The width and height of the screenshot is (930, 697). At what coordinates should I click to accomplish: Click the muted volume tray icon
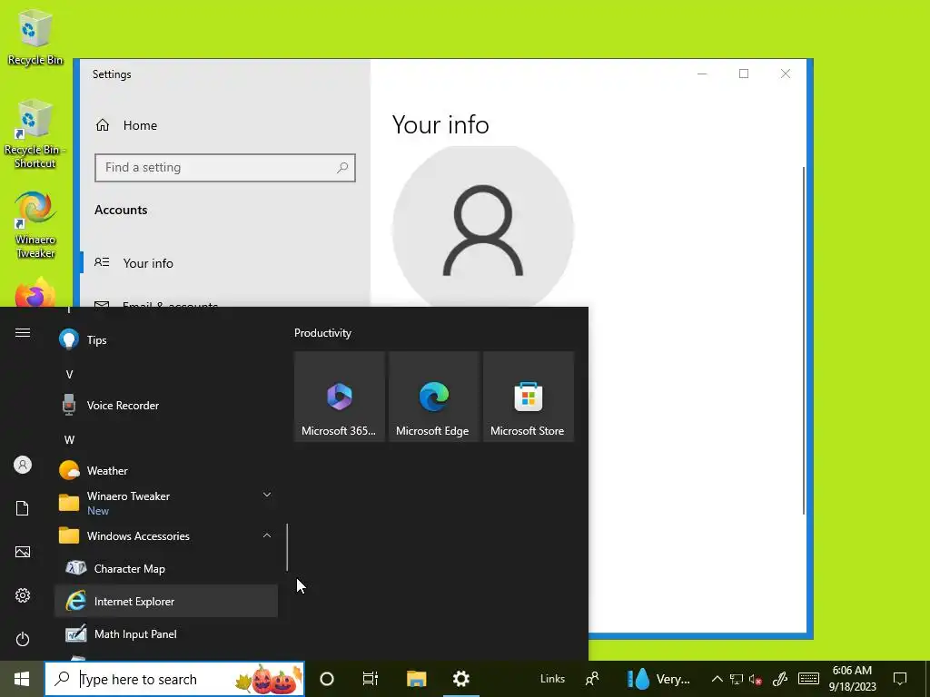pyautogui.click(x=755, y=679)
